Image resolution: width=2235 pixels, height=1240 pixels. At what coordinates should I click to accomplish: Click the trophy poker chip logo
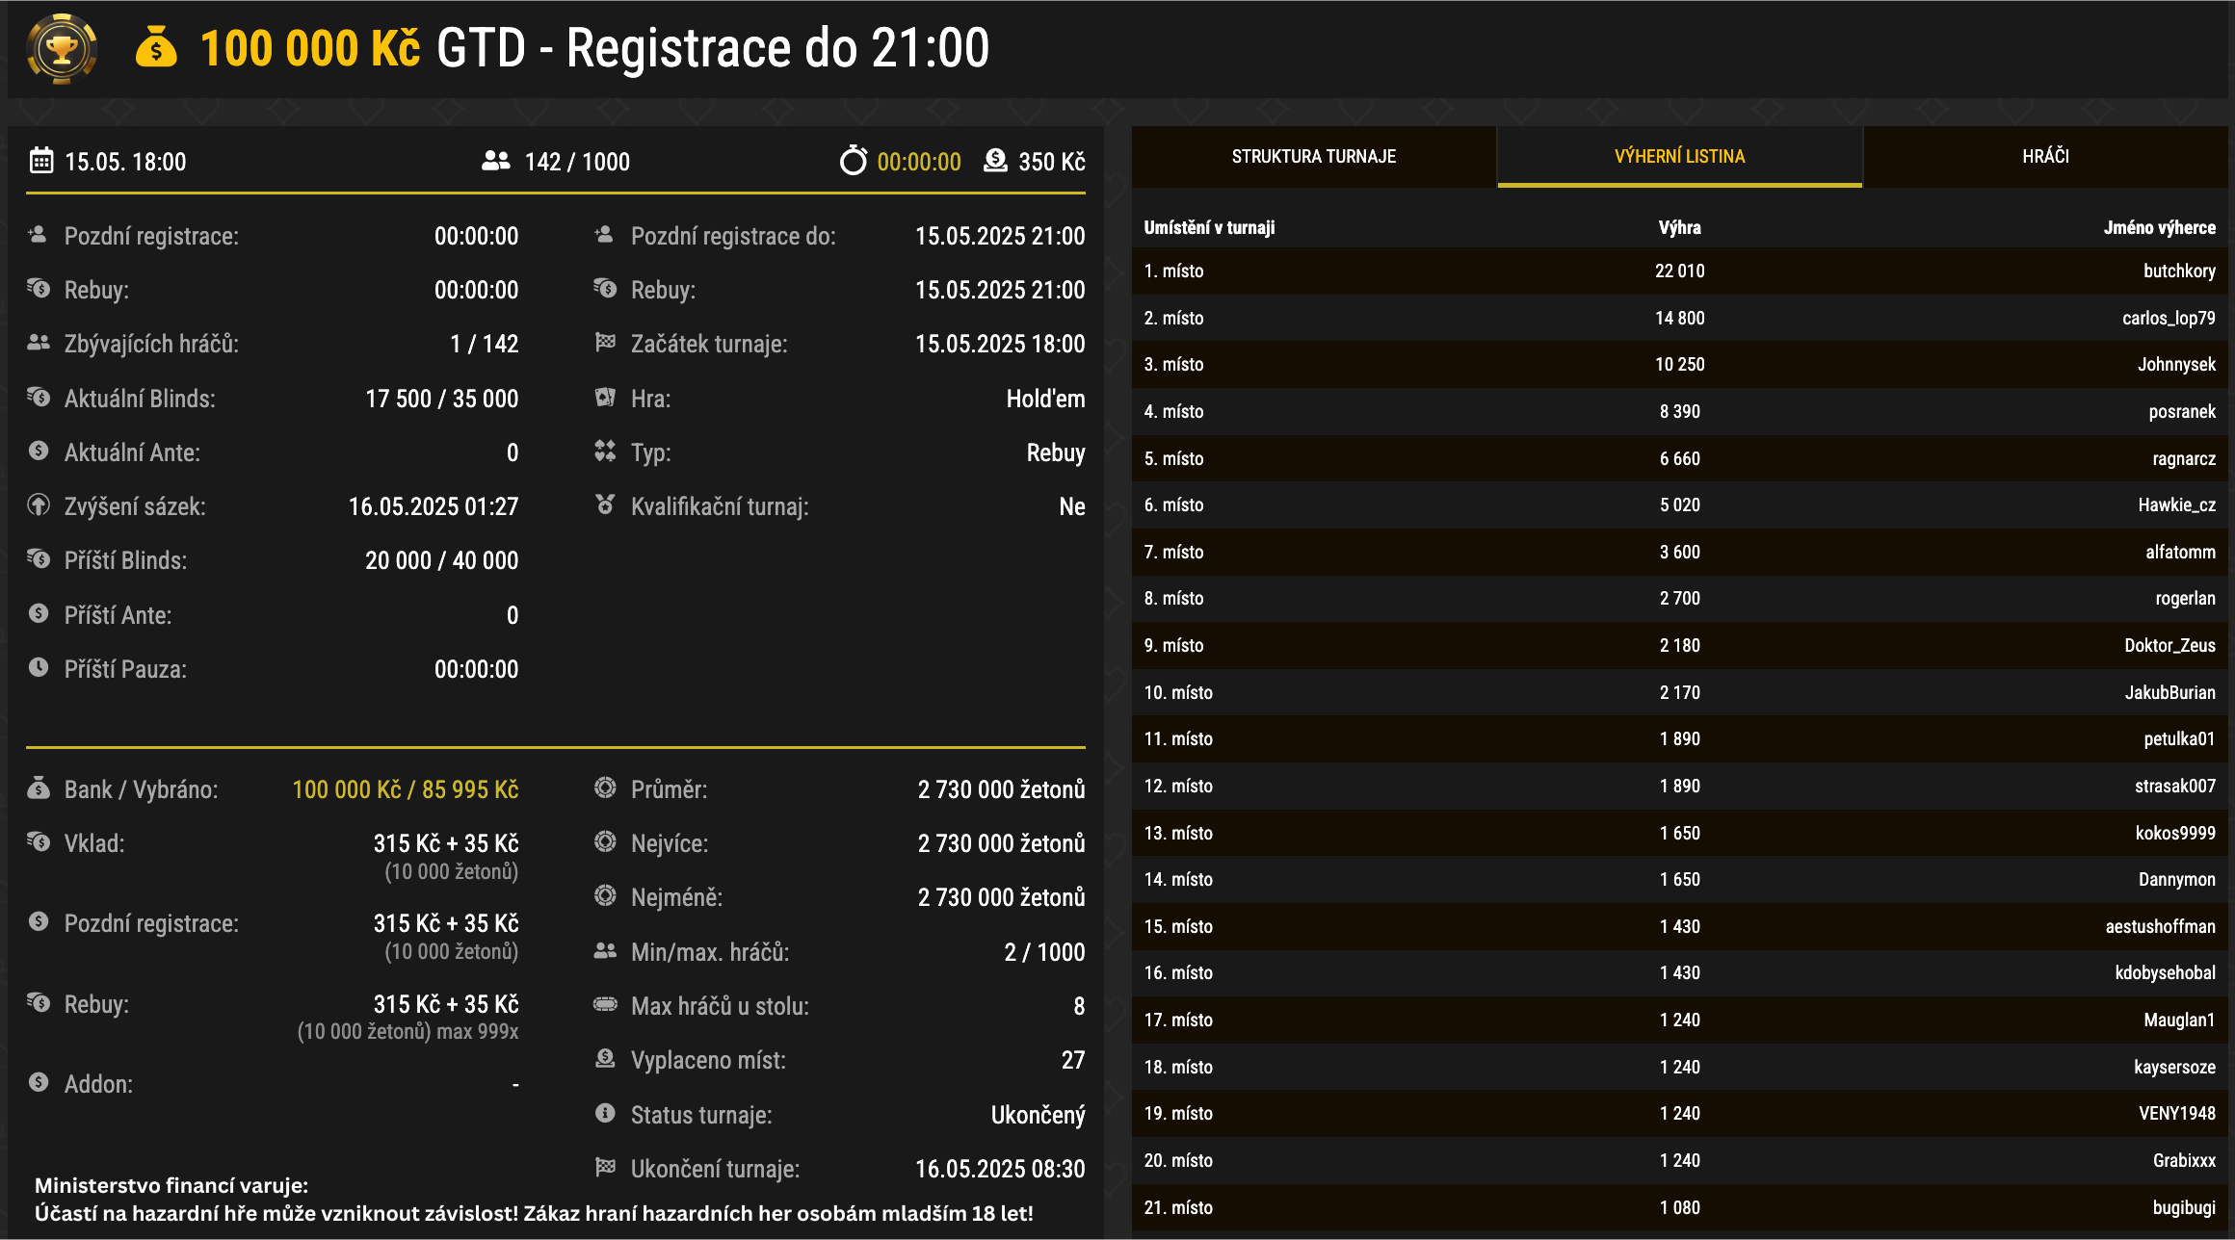tap(62, 49)
